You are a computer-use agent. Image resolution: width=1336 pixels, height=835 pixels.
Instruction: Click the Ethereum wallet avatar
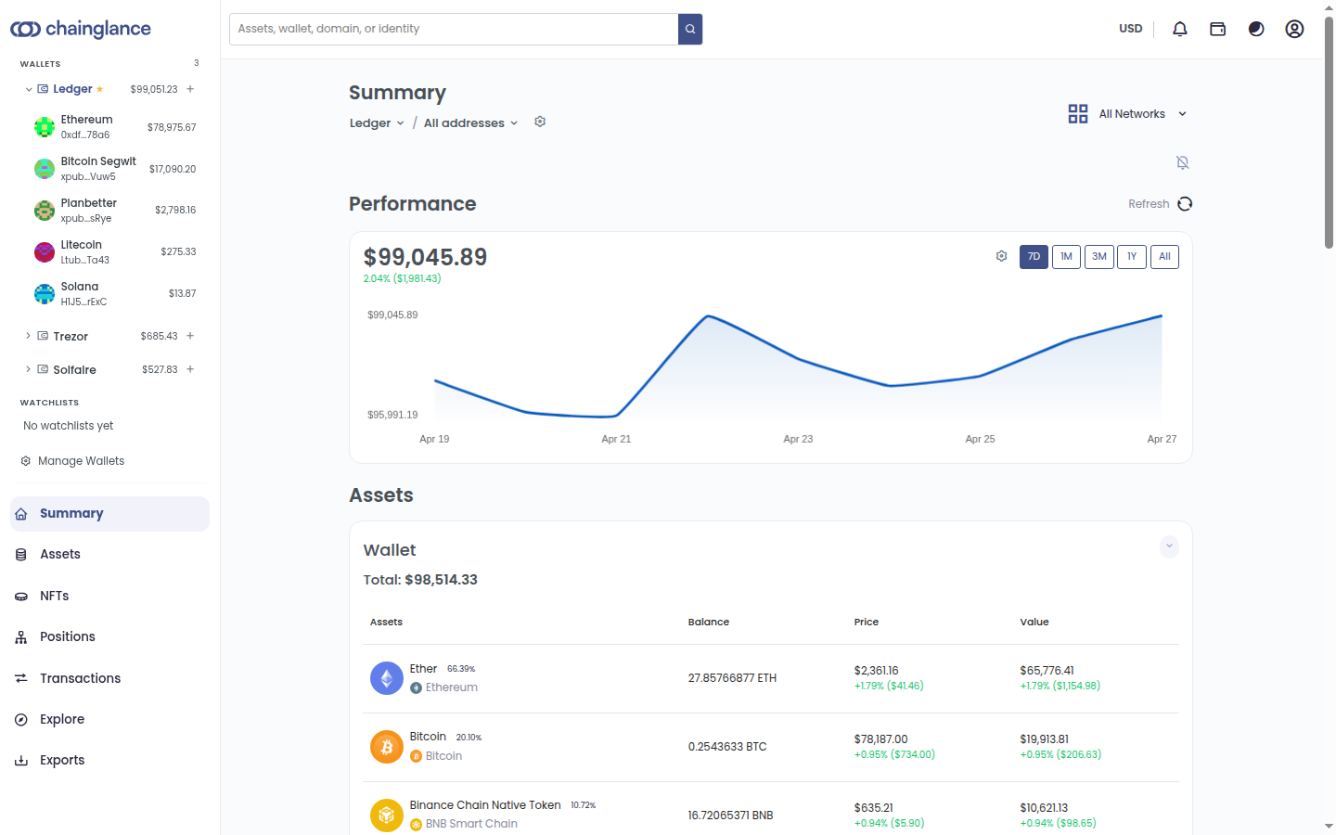[x=45, y=127]
